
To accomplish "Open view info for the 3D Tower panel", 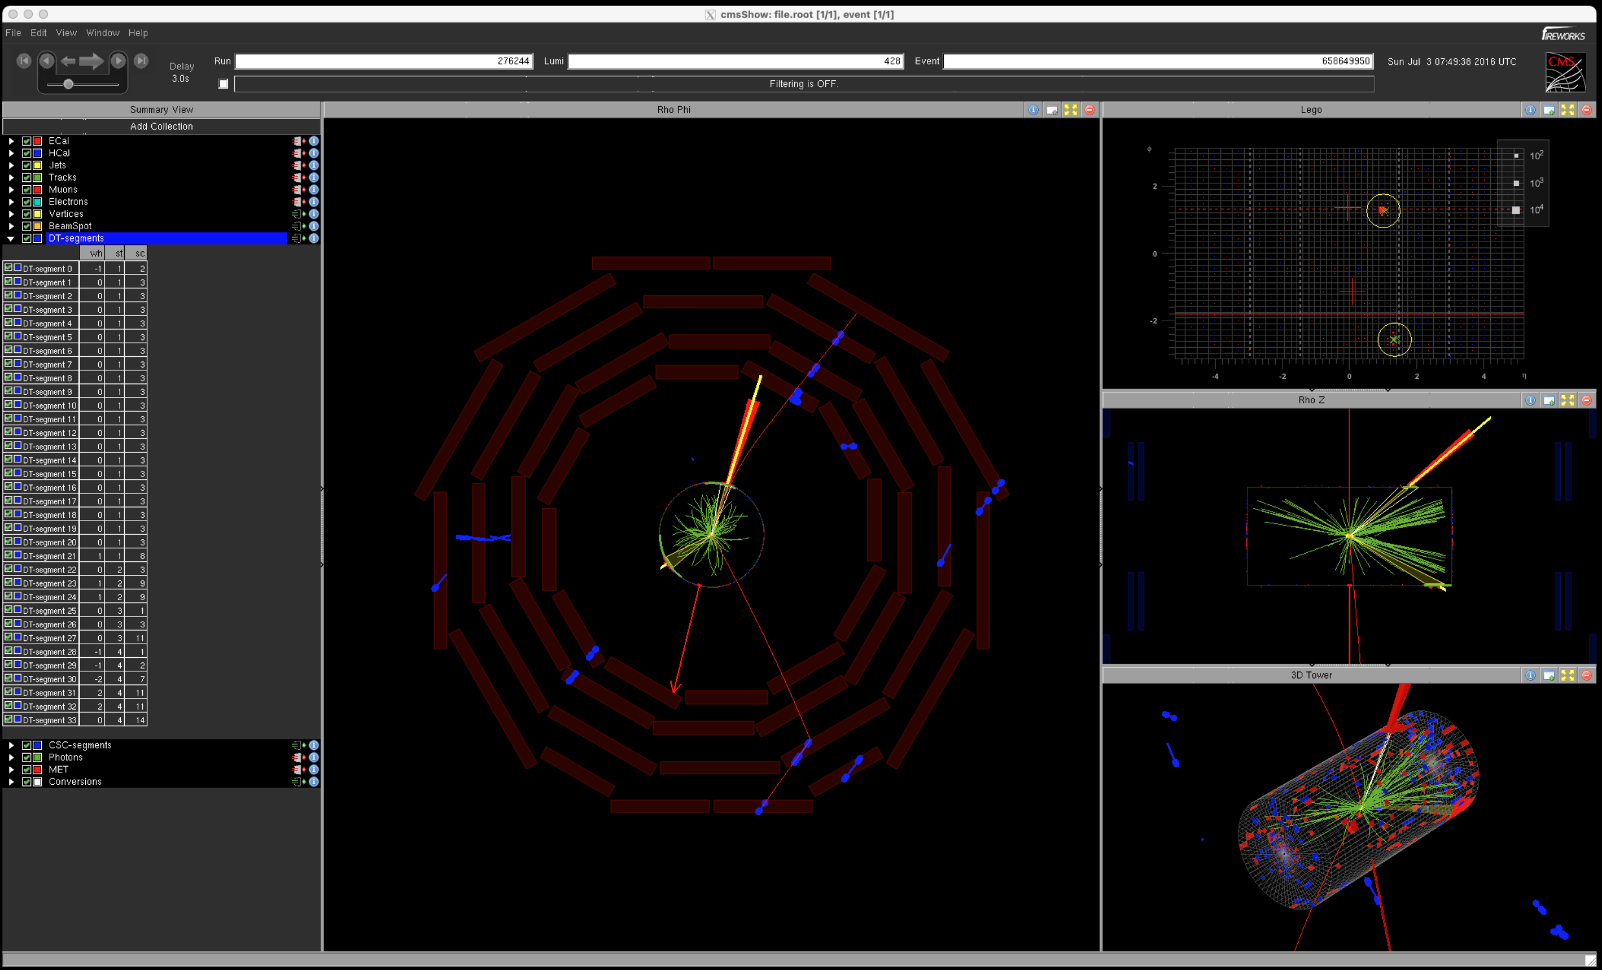I will [1530, 675].
